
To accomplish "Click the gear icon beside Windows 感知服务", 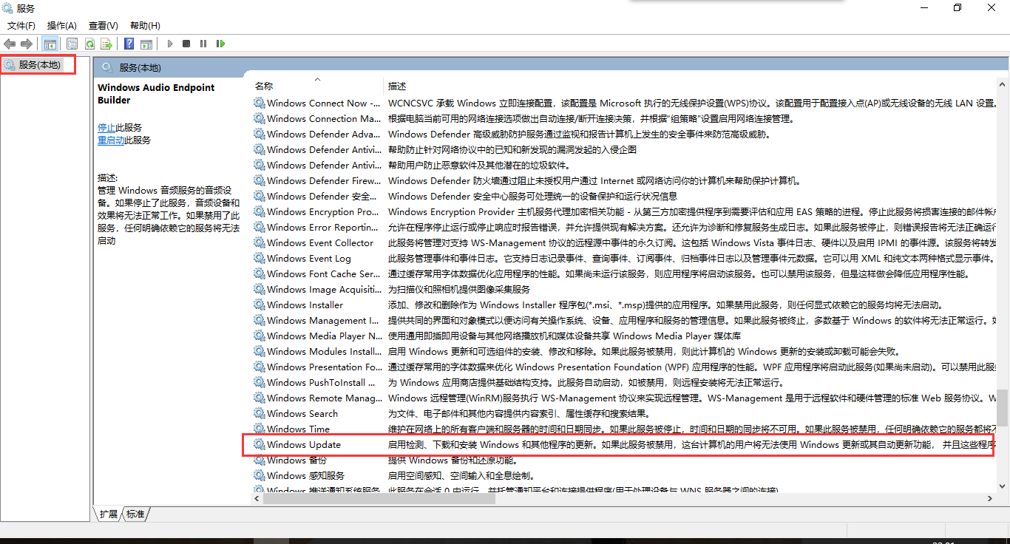I will click(x=259, y=475).
